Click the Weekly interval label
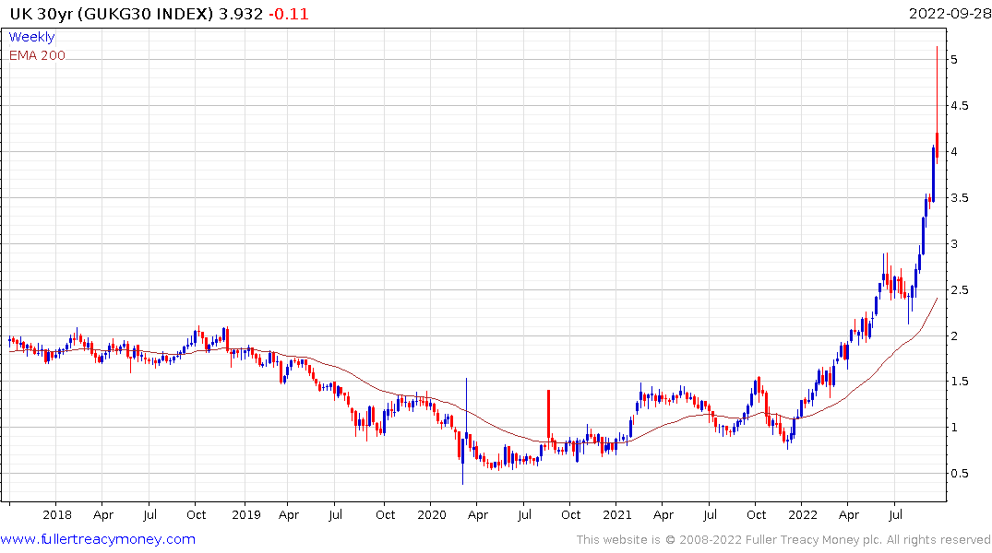This screenshot has height=553, width=992. click(x=31, y=37)
